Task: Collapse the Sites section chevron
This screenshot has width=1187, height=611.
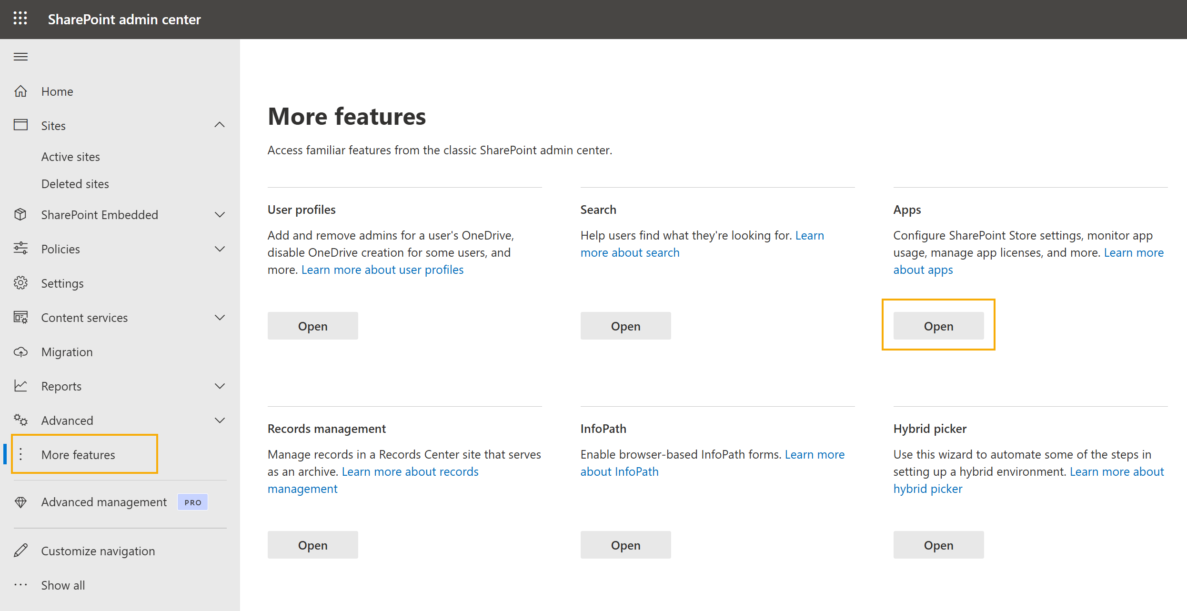Action: (x=220, y=124)
